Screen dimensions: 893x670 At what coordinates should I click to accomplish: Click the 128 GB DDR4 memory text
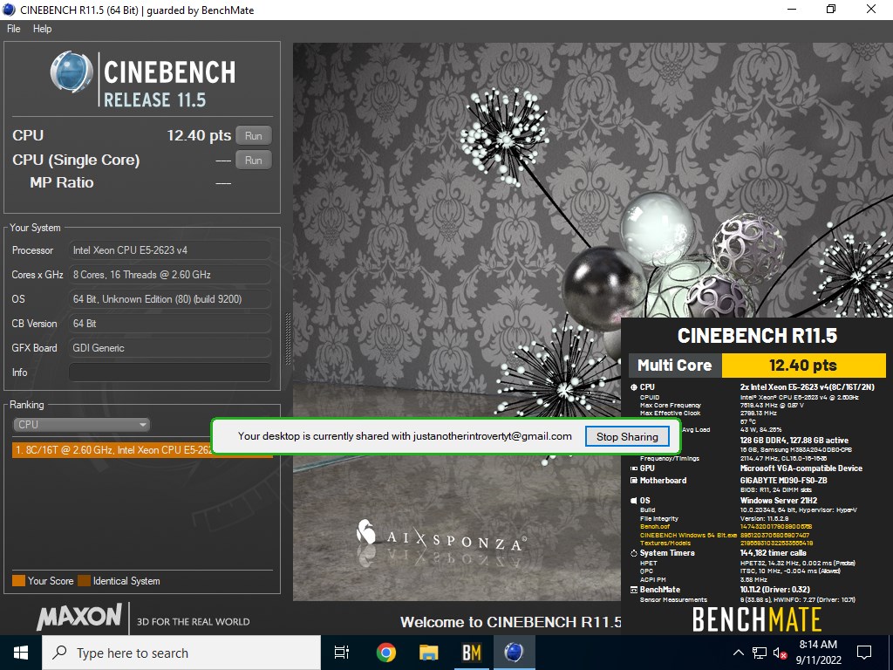pyautogui.click(x=794, y=441)
